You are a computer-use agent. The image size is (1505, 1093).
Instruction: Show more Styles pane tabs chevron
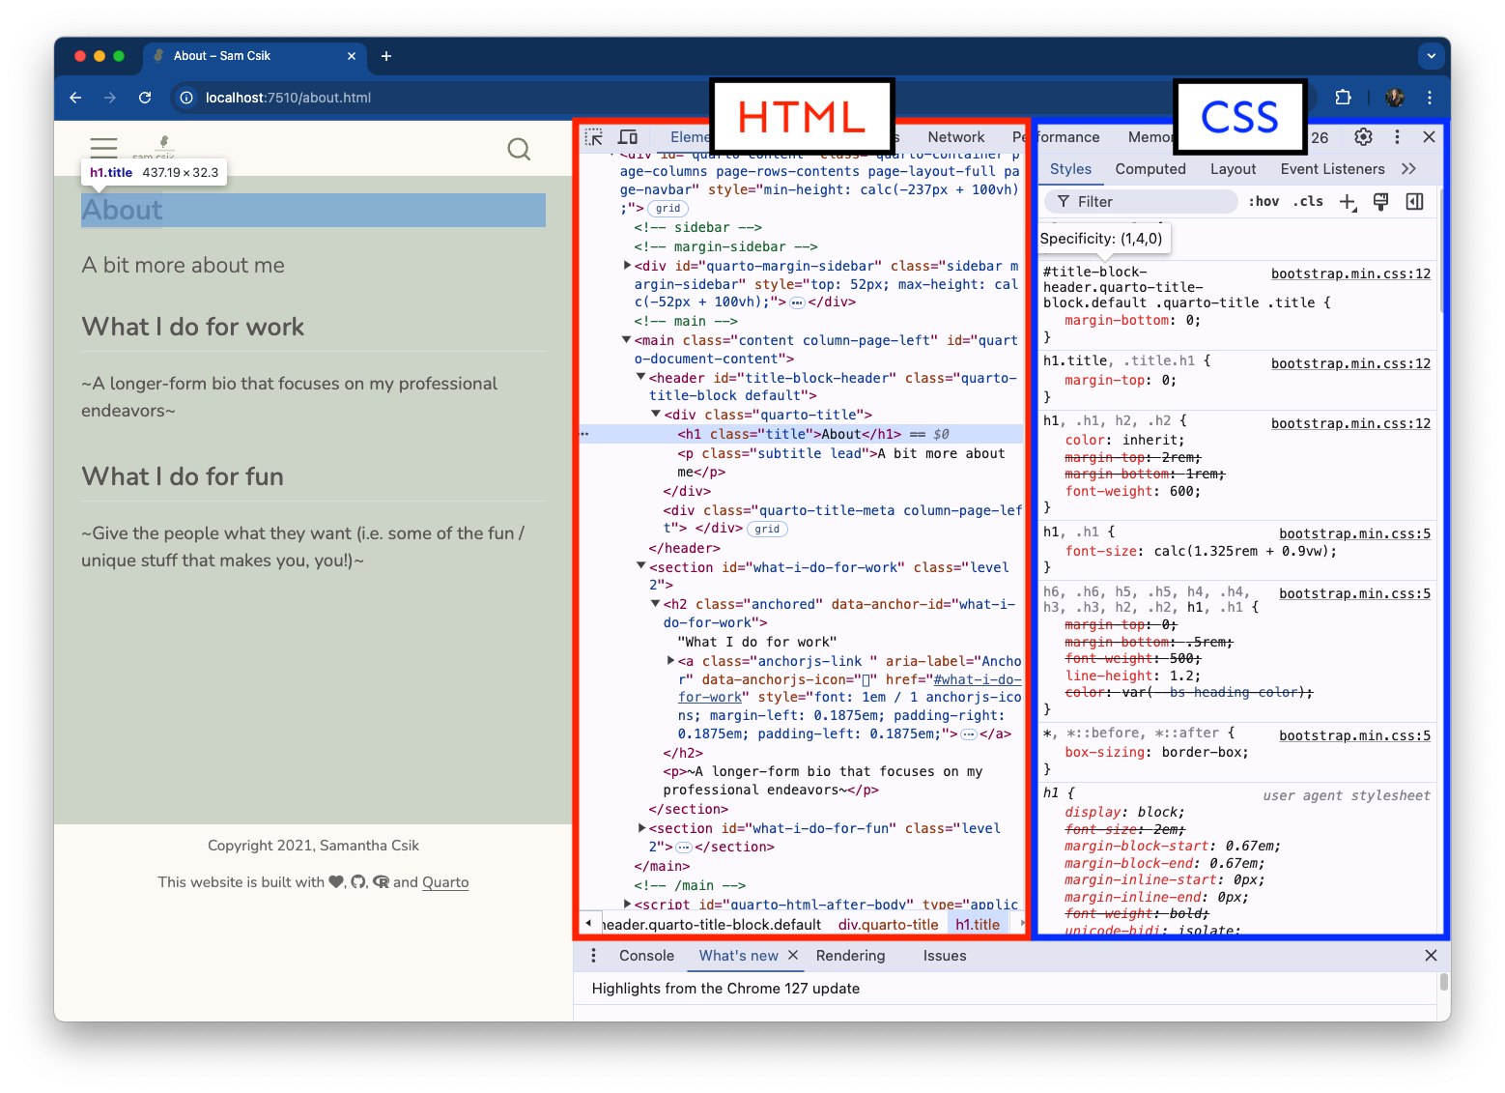click(1408, 169)
